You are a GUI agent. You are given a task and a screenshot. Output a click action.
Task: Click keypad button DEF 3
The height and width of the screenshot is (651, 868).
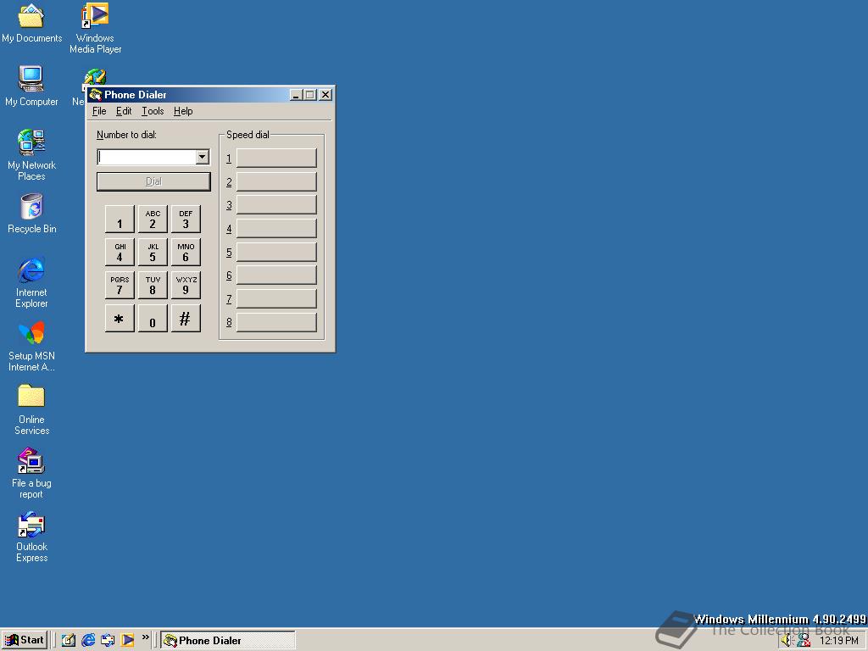point(186,220)
